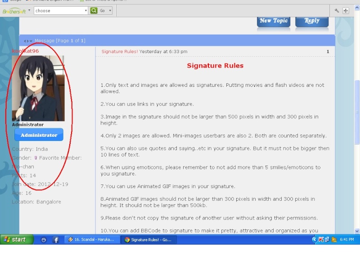Viewport: 360px width, 270px height.
Task: Switch to 'Signature Rules! - Go...' Chrome taskbar window
Action: coord(148,240)
